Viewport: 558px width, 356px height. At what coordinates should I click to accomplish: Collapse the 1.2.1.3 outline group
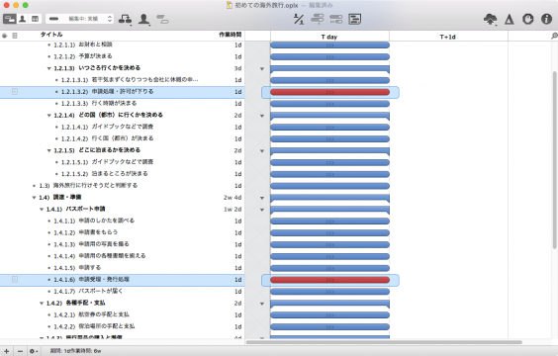click(49, 68)
